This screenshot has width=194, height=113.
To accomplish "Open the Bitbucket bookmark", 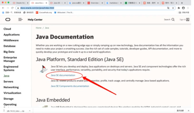I will pyautogui.click(x=64, y=13).
